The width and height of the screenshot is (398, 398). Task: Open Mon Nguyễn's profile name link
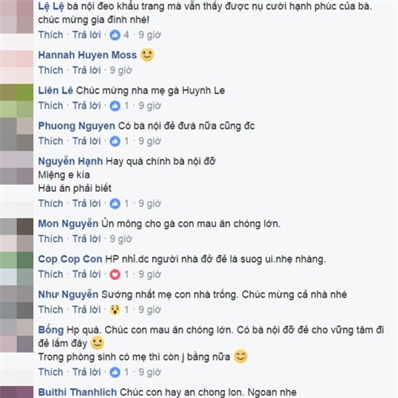pos(68,224)
